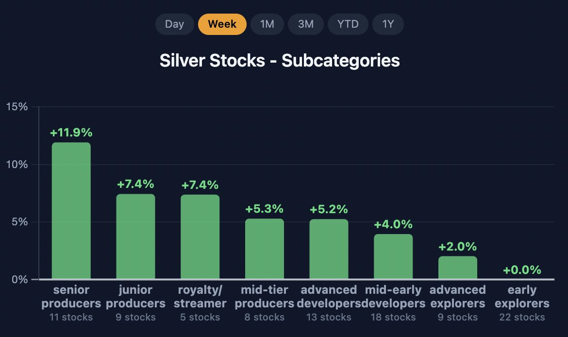Viewport: 568px width, 337px height.
Task: Select the mid-tier producers bar
Action: (265, 249)
